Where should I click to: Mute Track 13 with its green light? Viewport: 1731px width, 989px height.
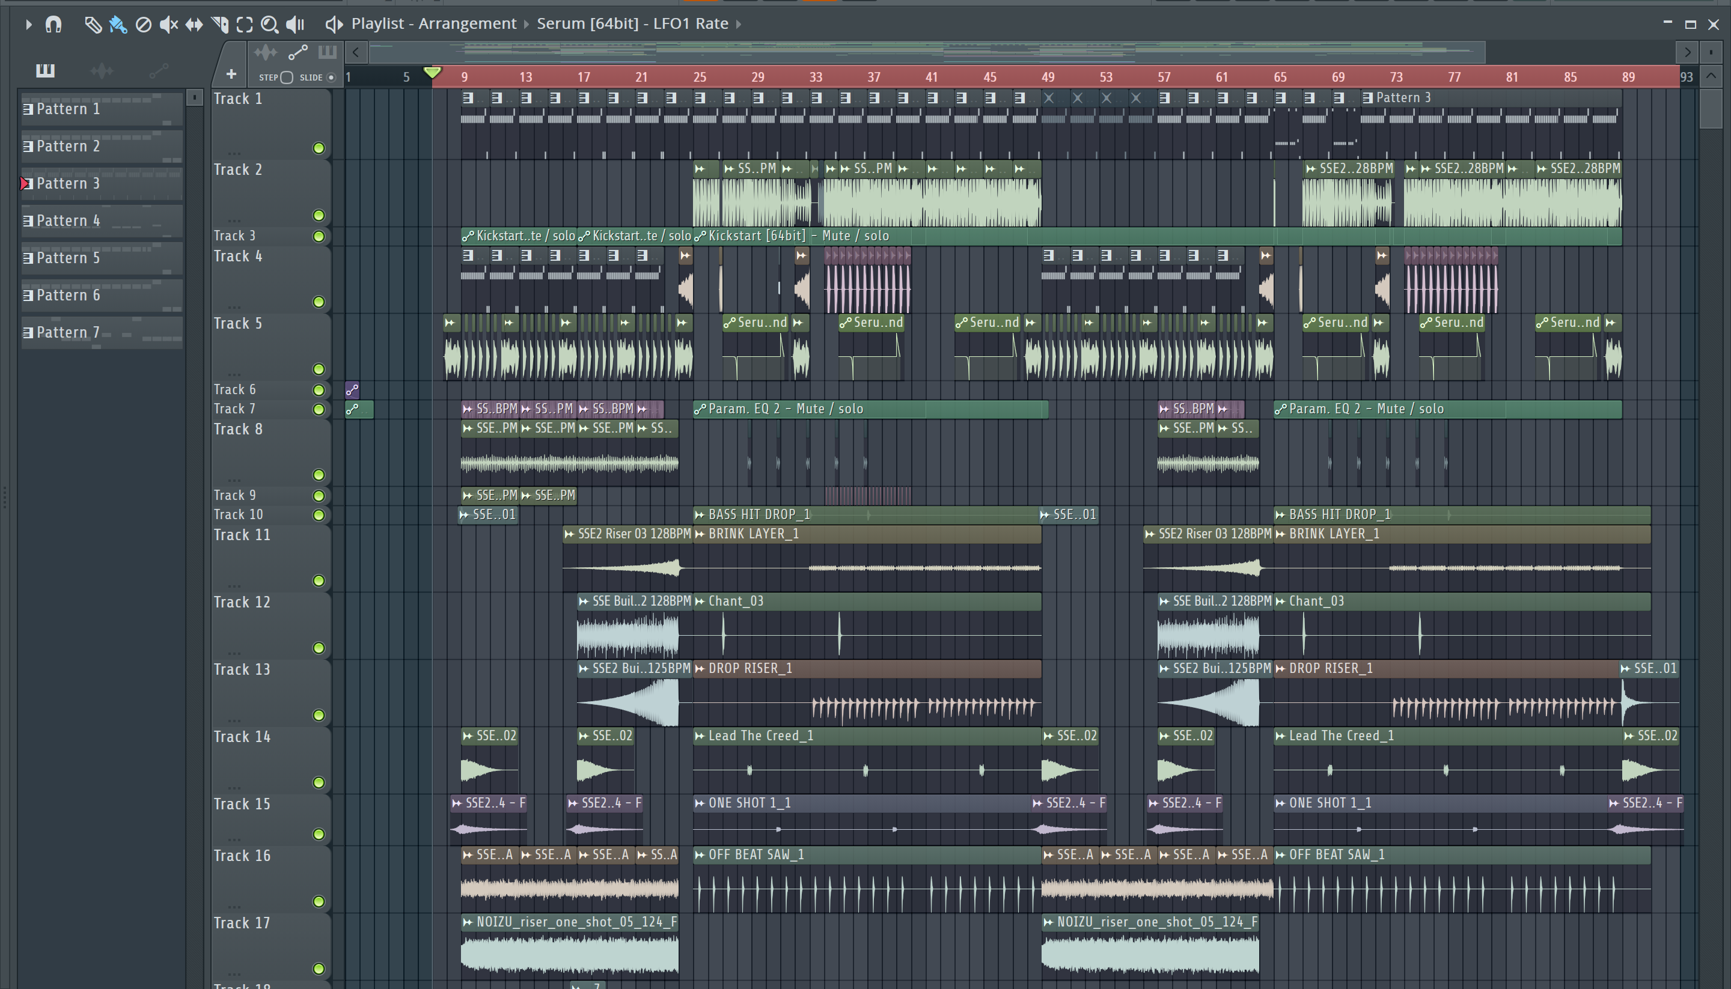[319, 715]
